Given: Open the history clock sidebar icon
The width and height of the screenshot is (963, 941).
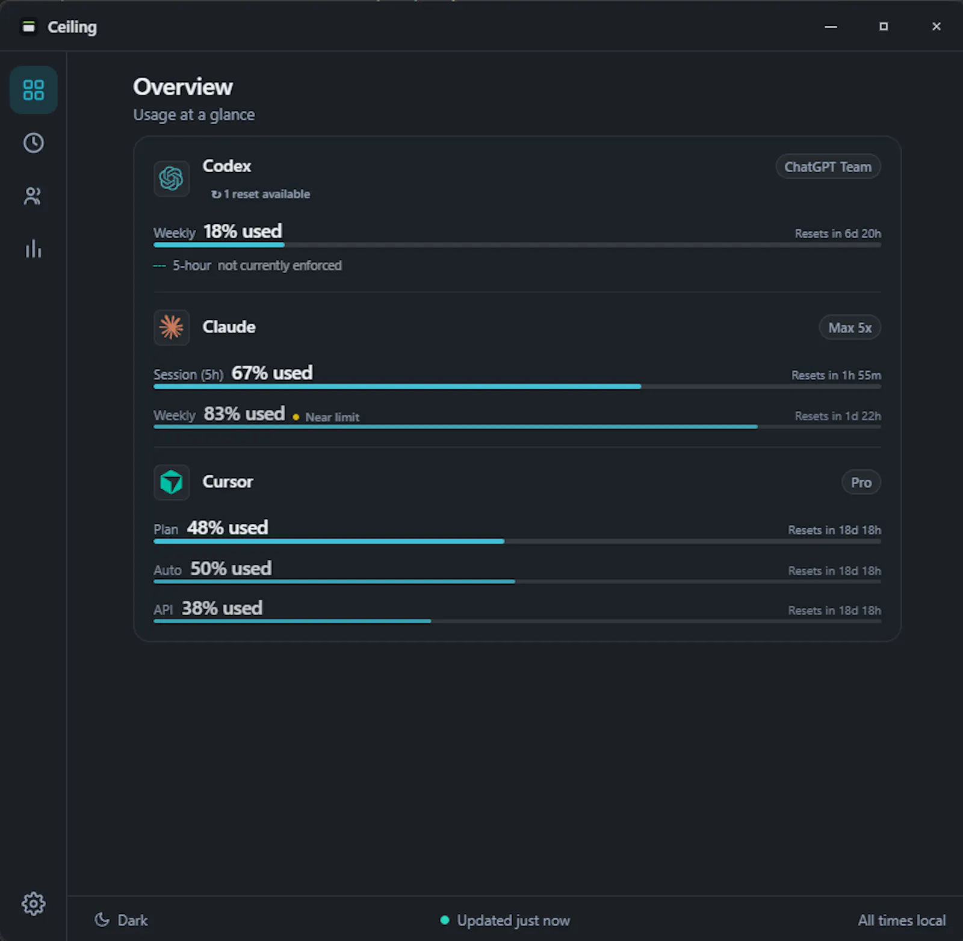Looking at the screenshot, I should click(34, 143).
